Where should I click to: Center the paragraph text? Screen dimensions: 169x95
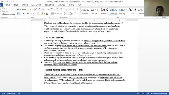[x=55, y=13]
